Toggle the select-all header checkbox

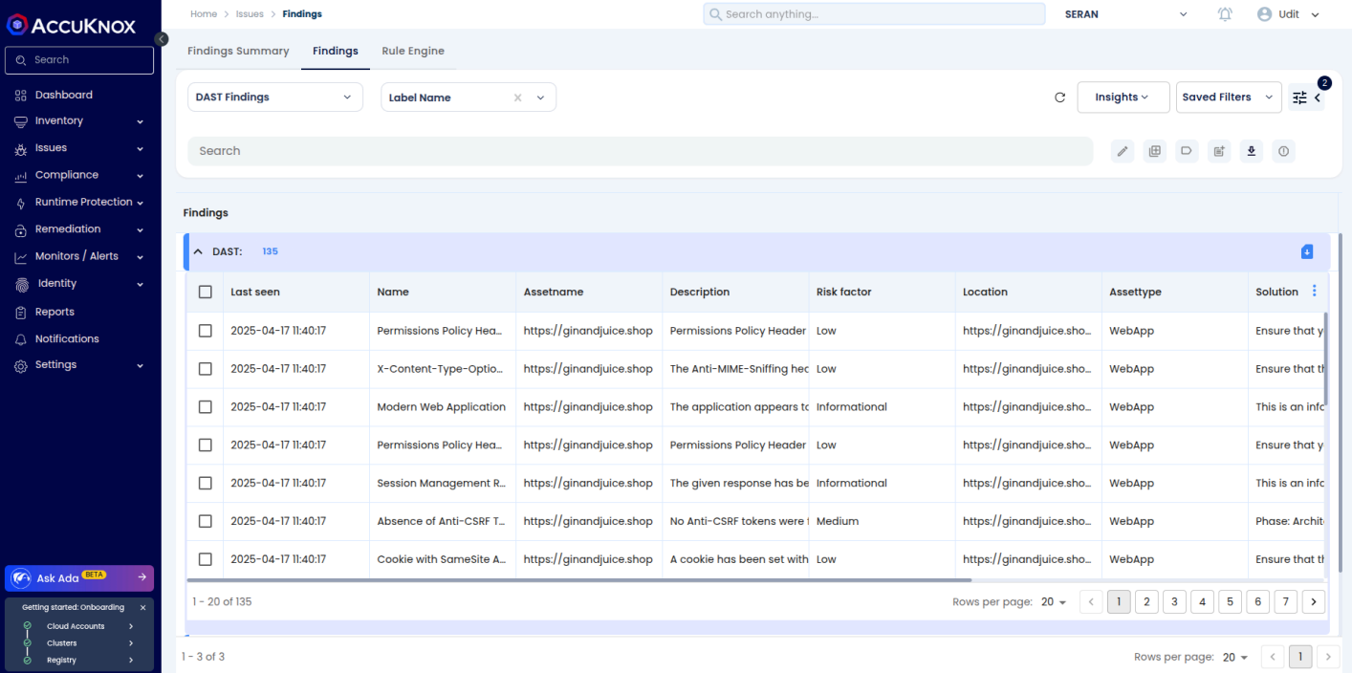pyautogui.click(x=206, y=292)
